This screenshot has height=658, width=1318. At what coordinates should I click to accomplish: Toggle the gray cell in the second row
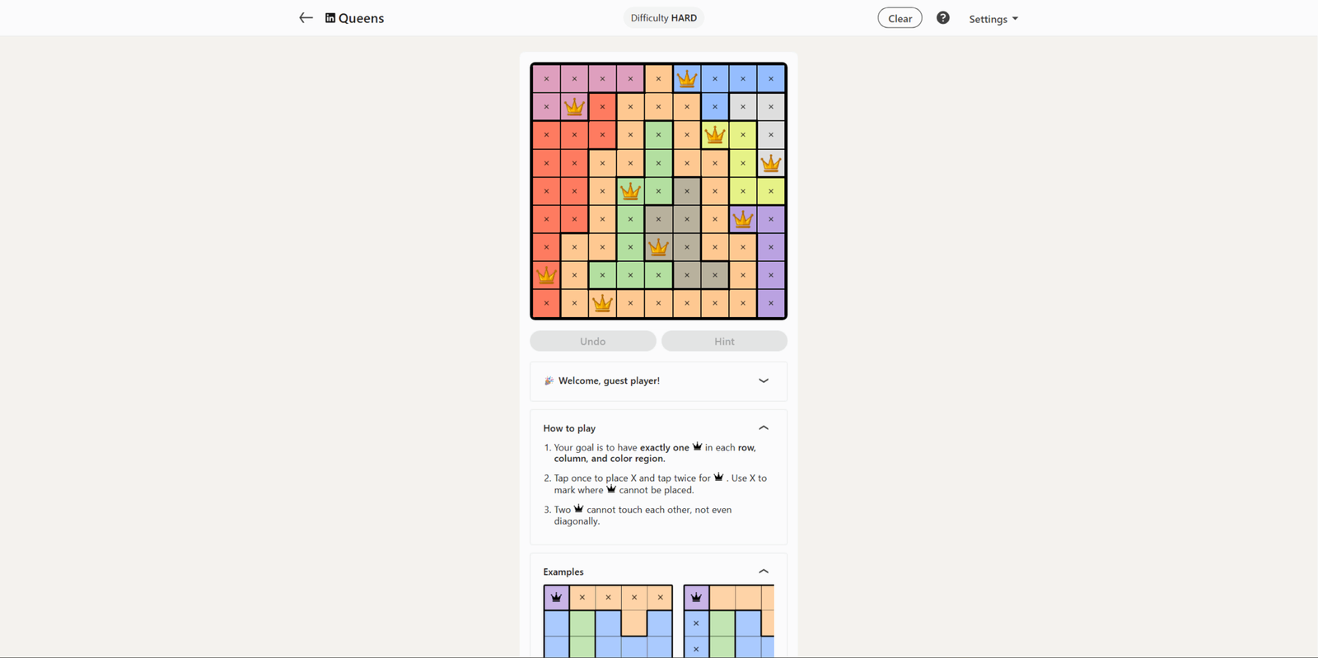coord(743,106)
